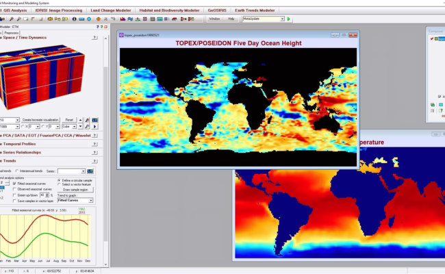445x274 pixels.
Task: Click the yellow-and-black compass icon in toolbar
Action: pos(50,19)
